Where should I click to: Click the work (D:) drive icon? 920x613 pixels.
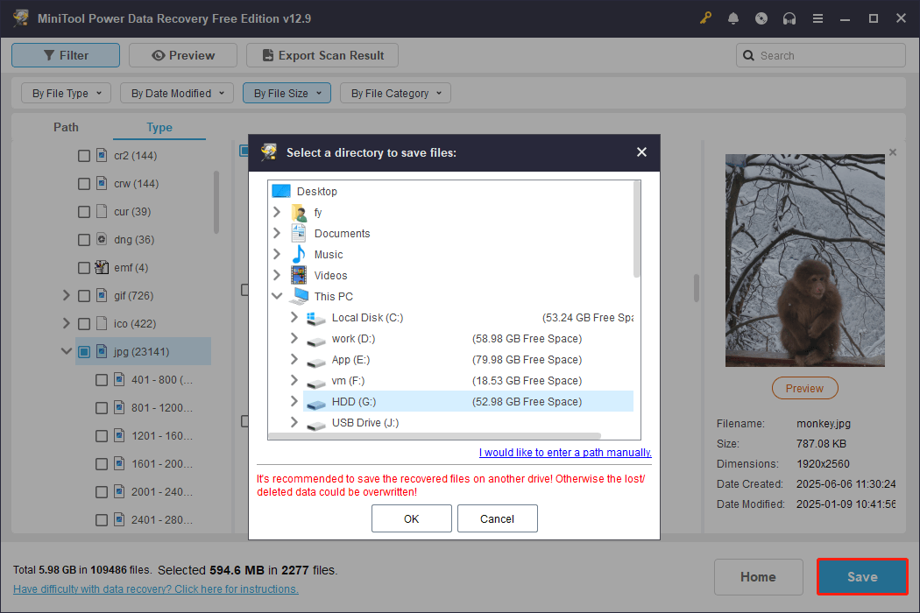315,340
